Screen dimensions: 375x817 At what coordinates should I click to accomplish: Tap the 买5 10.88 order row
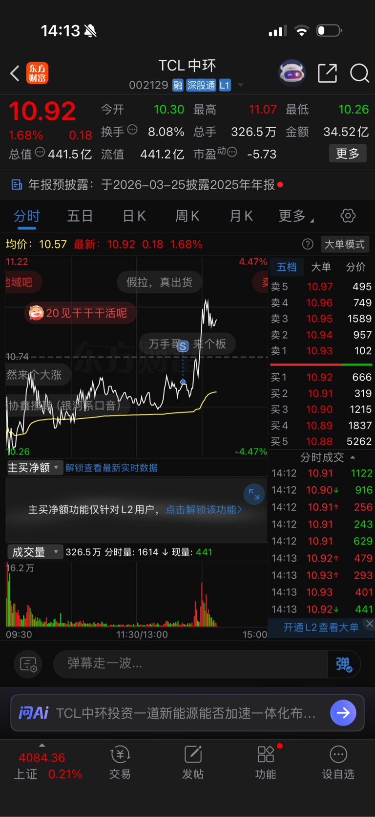point(321,442)
